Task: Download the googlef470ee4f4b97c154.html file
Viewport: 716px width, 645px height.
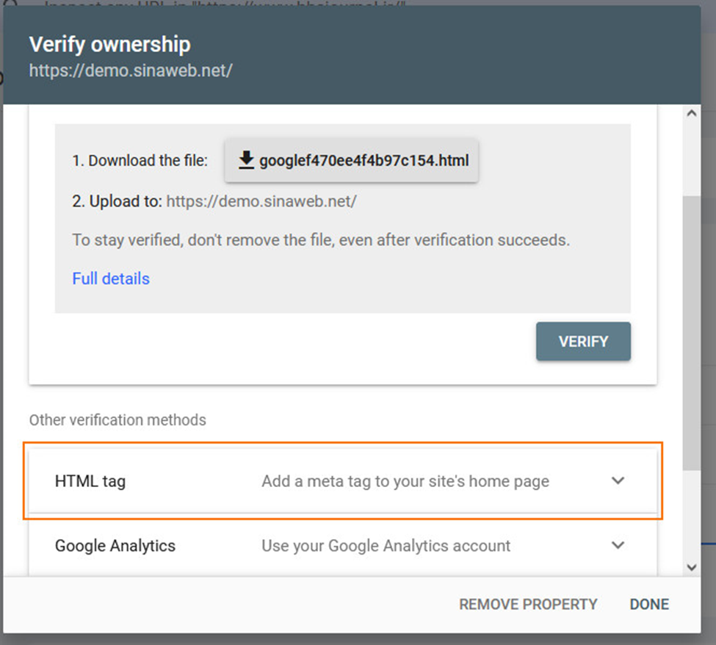Action: (x=352, y=160)
